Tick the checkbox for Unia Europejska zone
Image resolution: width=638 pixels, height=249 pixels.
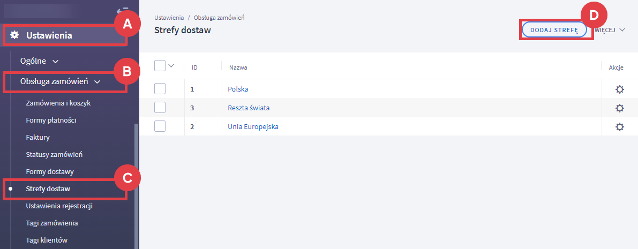click(160, 126)
